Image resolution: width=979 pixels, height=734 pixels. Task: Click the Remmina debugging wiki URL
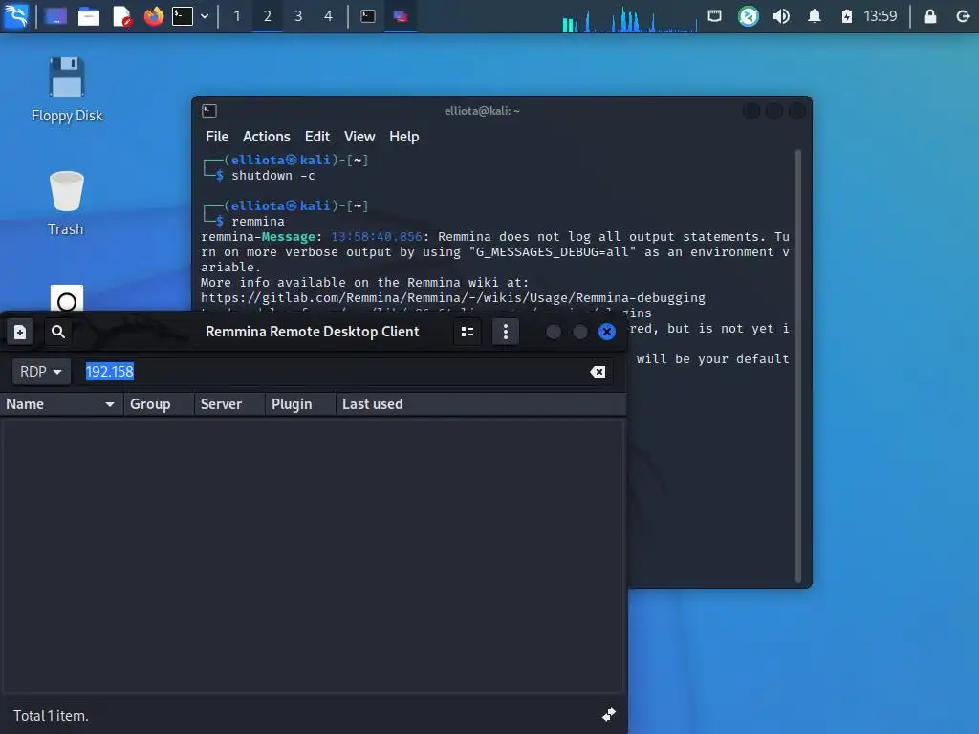pos(452,298)
